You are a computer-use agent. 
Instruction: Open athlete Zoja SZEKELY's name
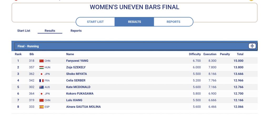[x=76, y=67]
